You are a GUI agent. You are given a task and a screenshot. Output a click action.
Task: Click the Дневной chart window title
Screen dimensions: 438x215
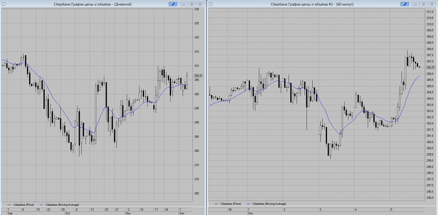coord(92,4)
